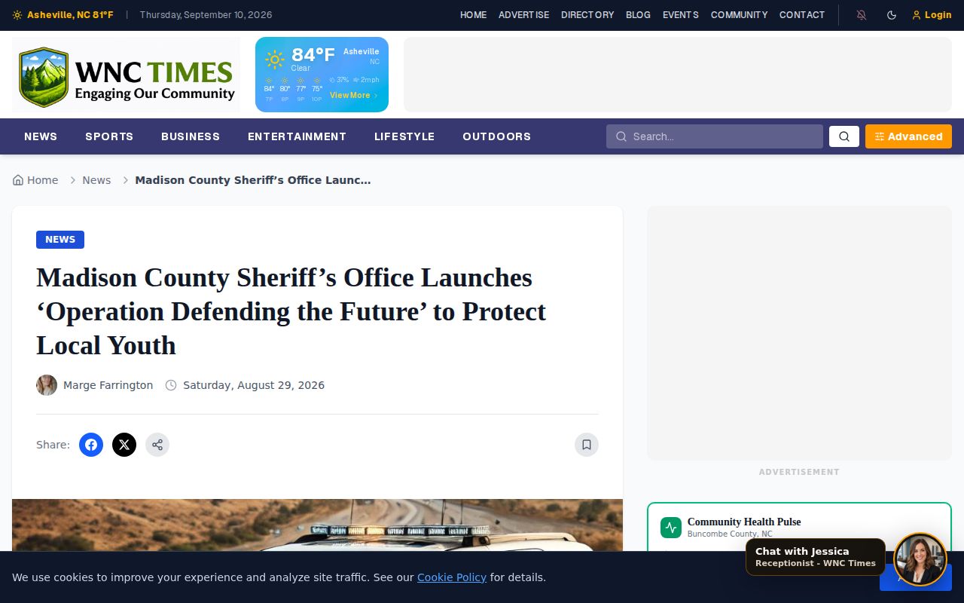Open CONTACT in the top bar
Image resolution: width=964 pixels, height=603 pixels.
[x=802, y=15]
